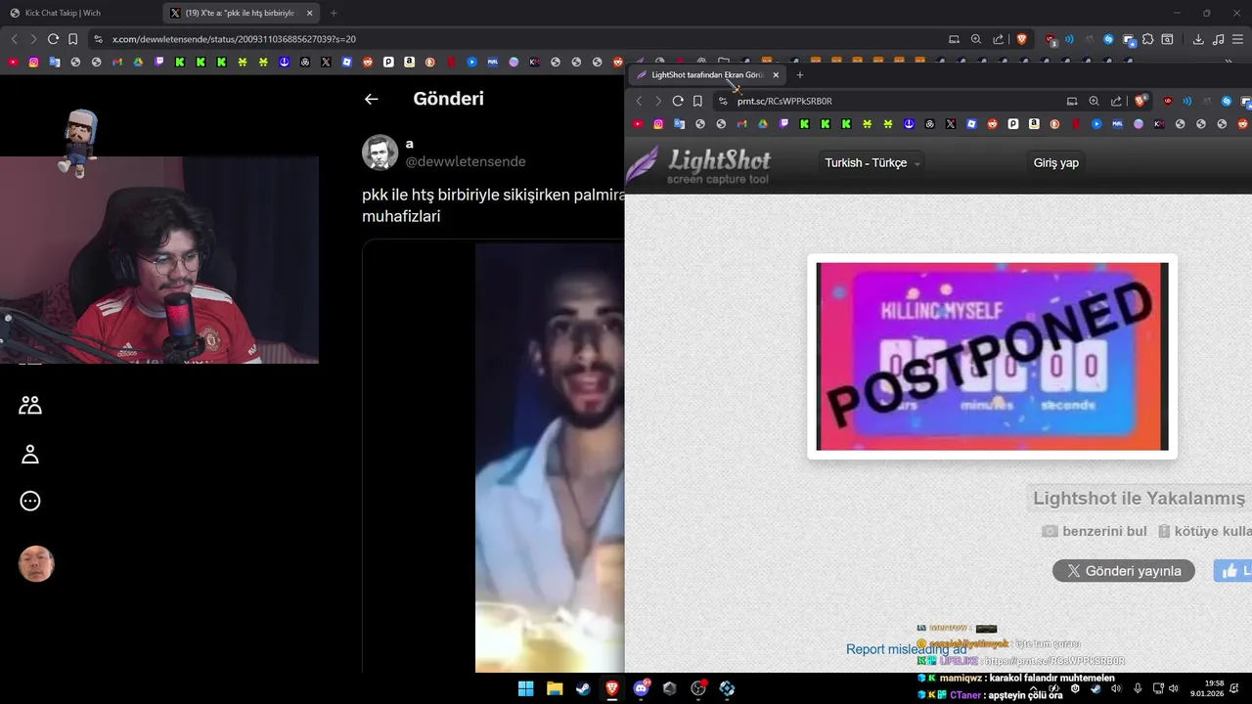
Task: Click the Shazam extension in x.com window
Action: click(1108, 39)
